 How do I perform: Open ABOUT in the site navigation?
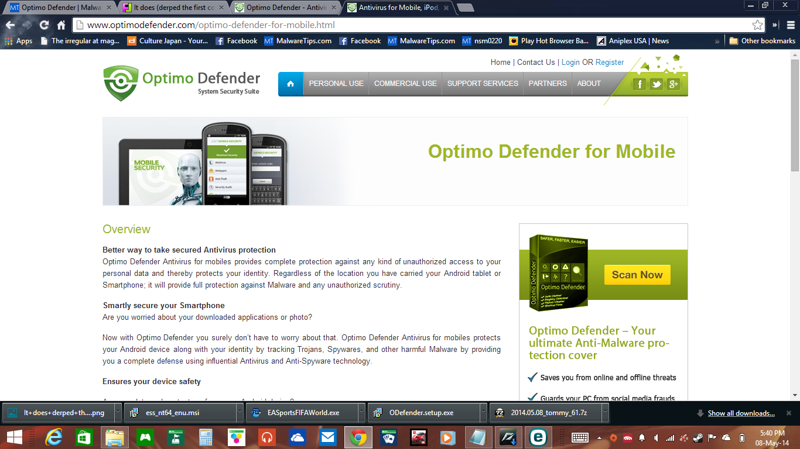589,84
